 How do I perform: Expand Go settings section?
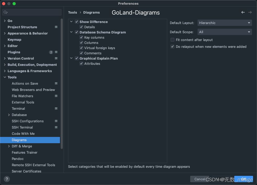(x=5, y=21)
